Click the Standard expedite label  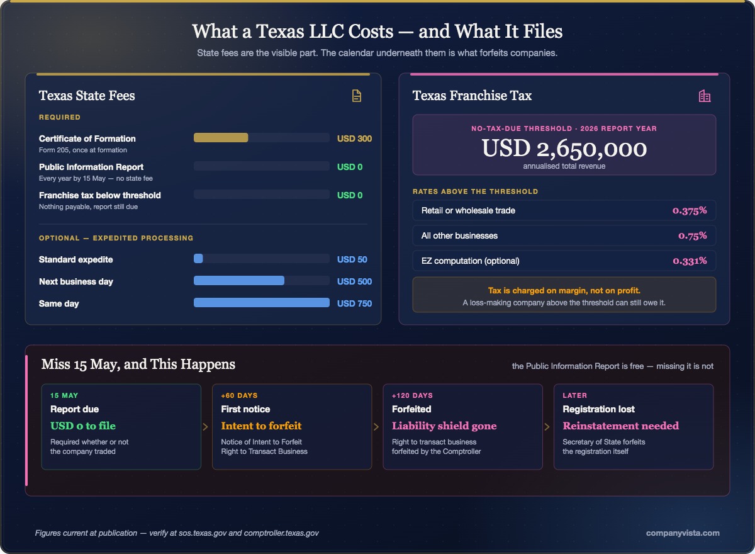[76, 259]
